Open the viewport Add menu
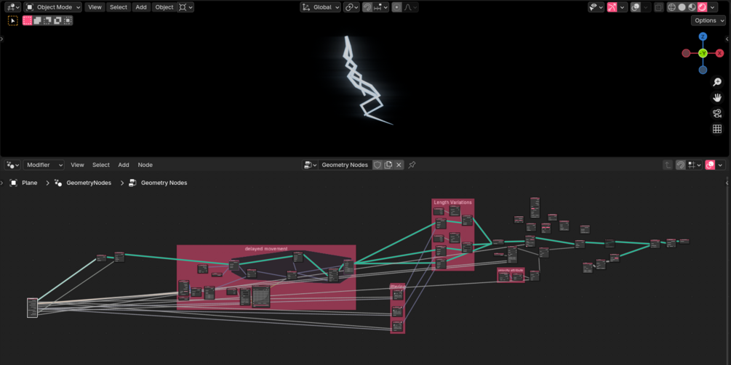 pyautogui.click(x=141, y=7)
